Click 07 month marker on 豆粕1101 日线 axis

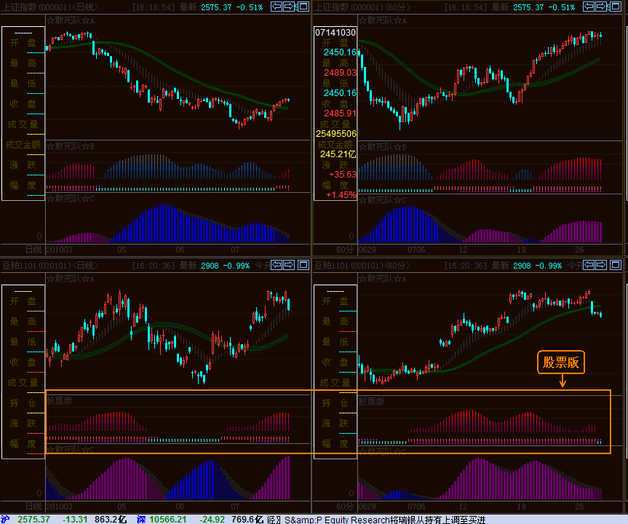click(x=235, y=507)
